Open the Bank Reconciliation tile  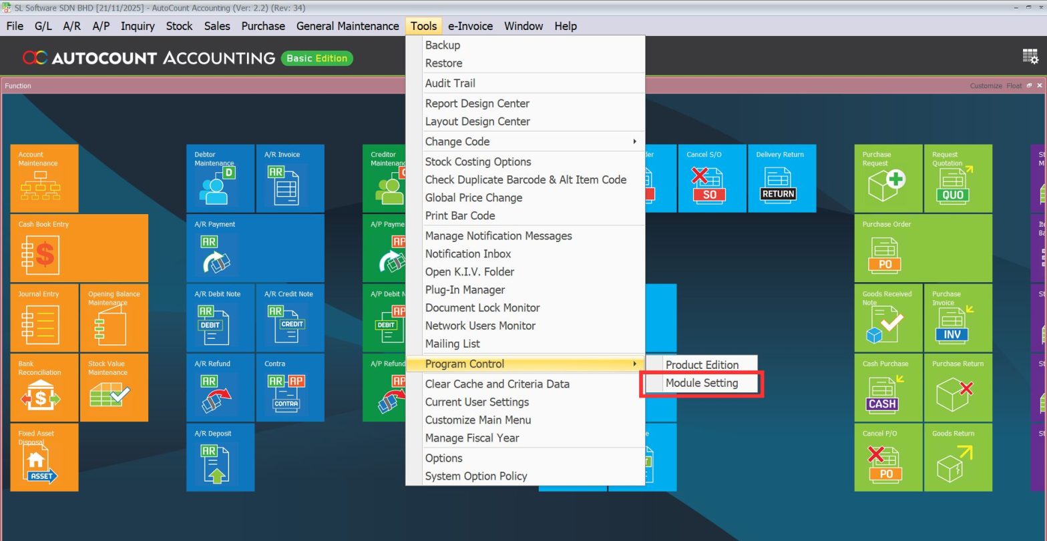[x=44, y=388]
